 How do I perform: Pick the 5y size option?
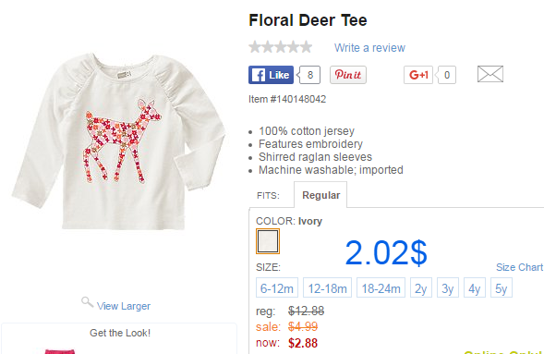(502, 287)
